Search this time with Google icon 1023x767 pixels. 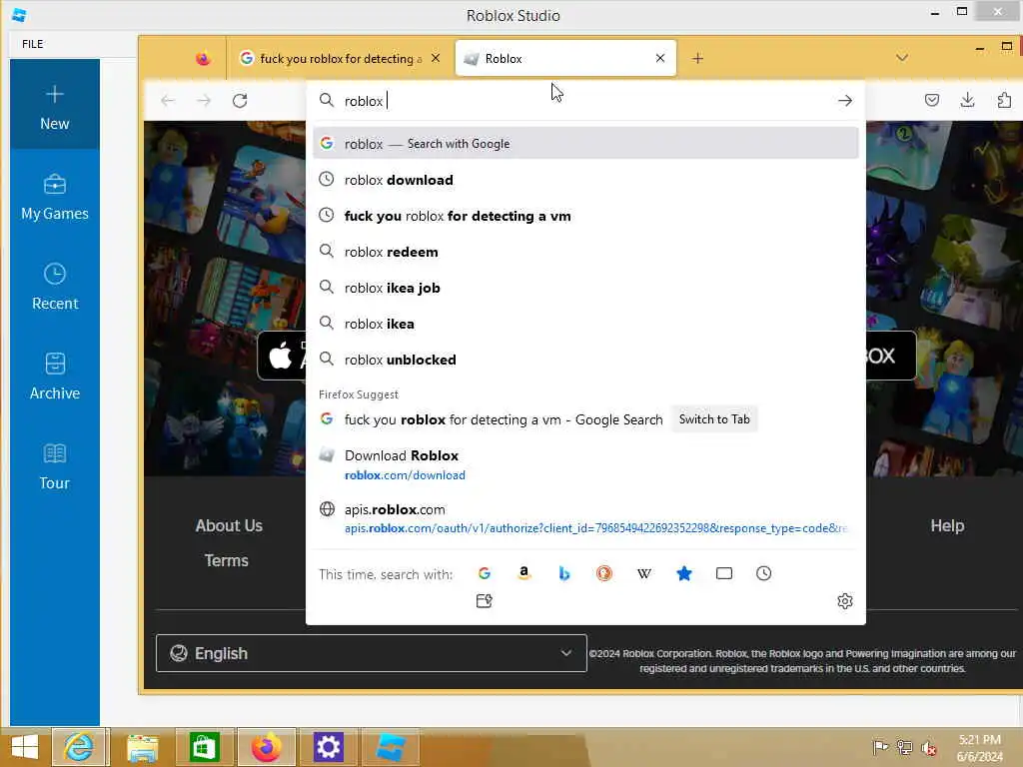coord(485,573)
